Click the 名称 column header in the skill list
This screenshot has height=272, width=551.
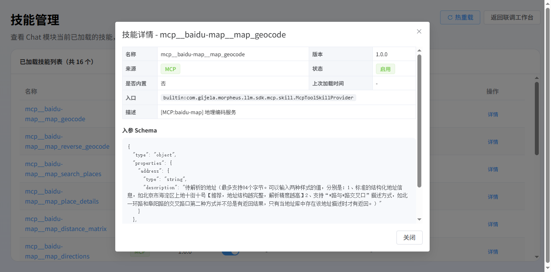pos(31,91)
